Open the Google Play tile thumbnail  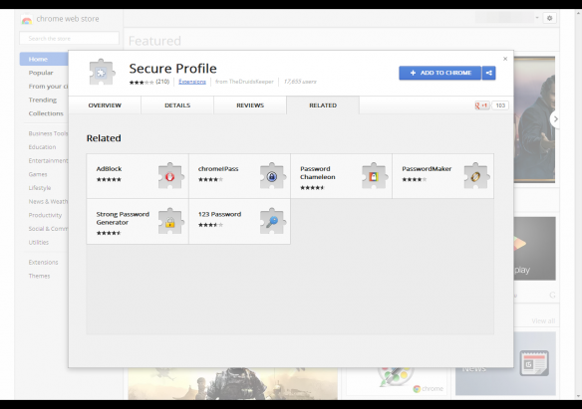pyautogui.click(x=535, y=248)
